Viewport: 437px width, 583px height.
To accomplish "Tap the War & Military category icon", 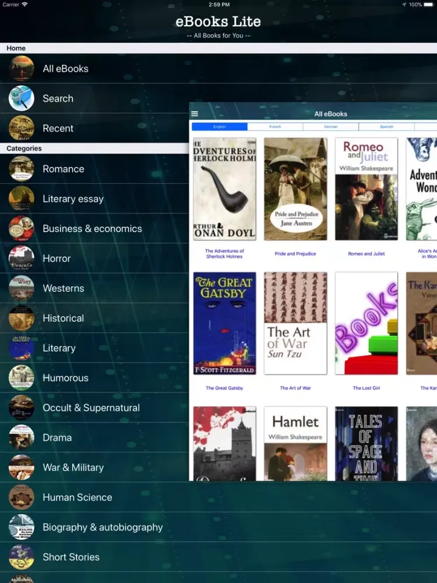I will coord(22,468).
